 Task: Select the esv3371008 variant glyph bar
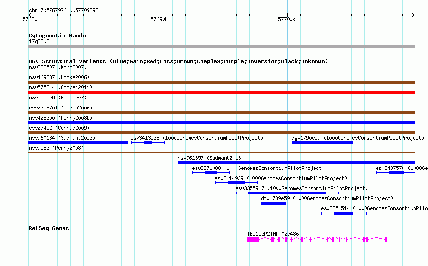click(x=211, y=173)
